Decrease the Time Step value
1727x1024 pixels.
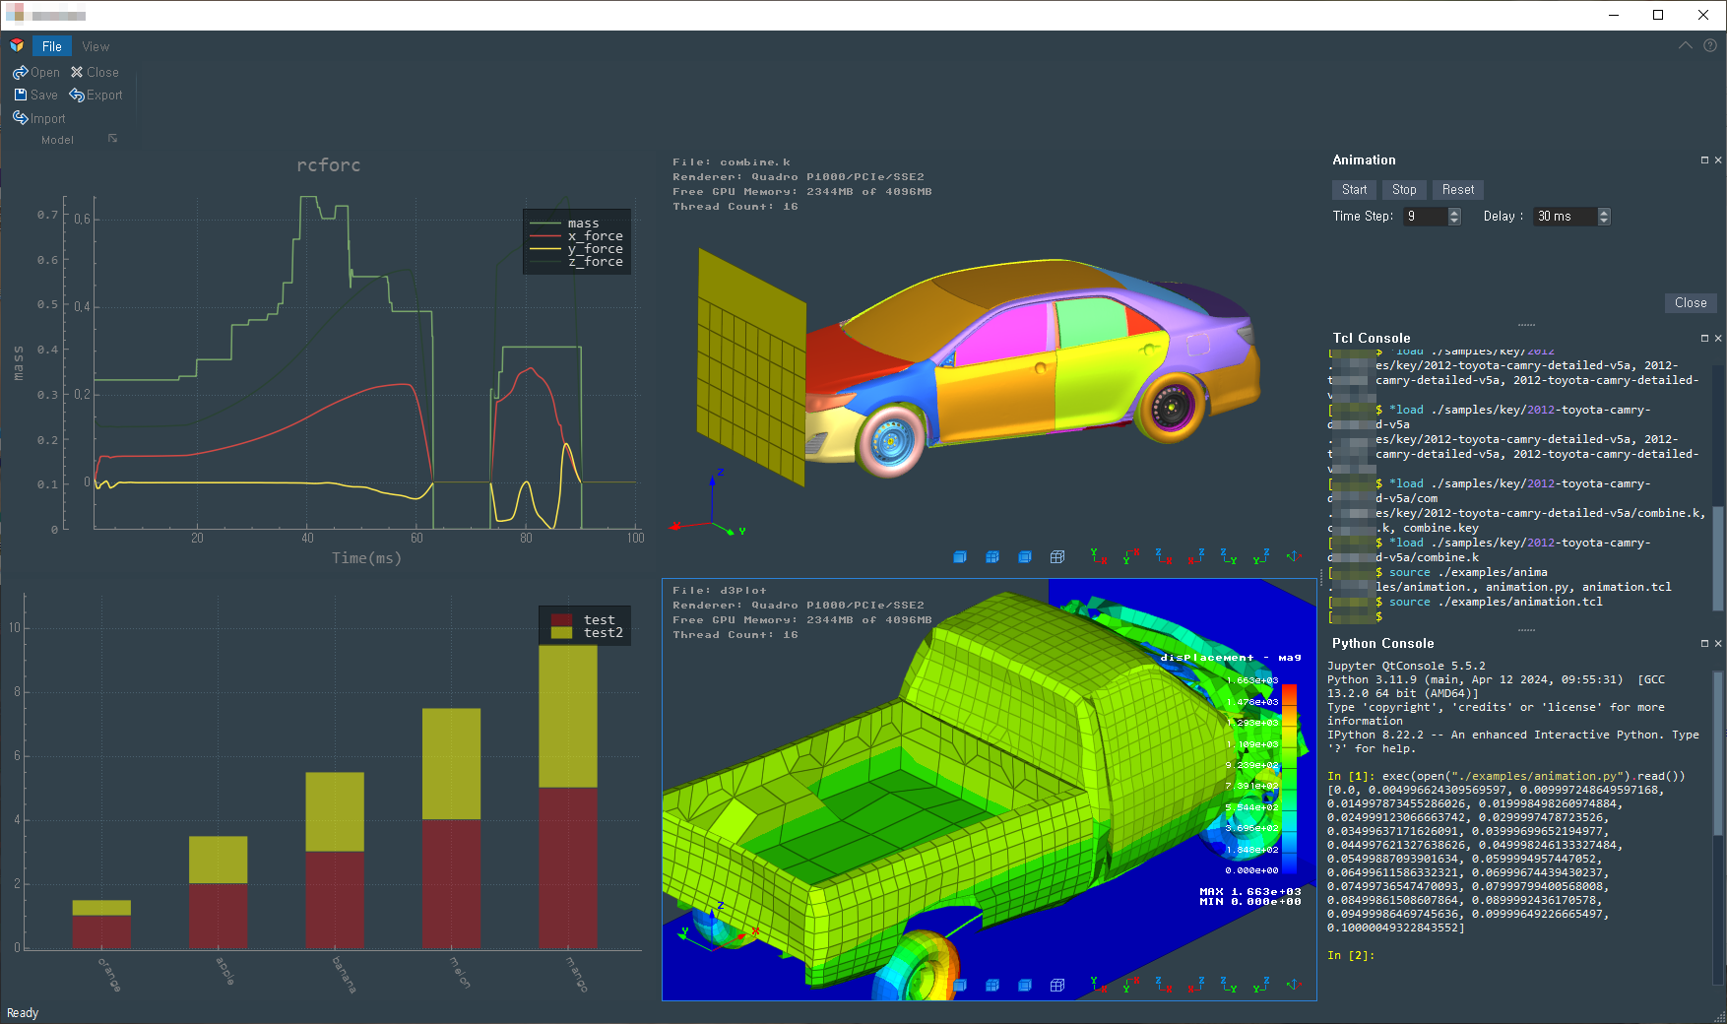pyautogui.click(x=1455, y=222)
